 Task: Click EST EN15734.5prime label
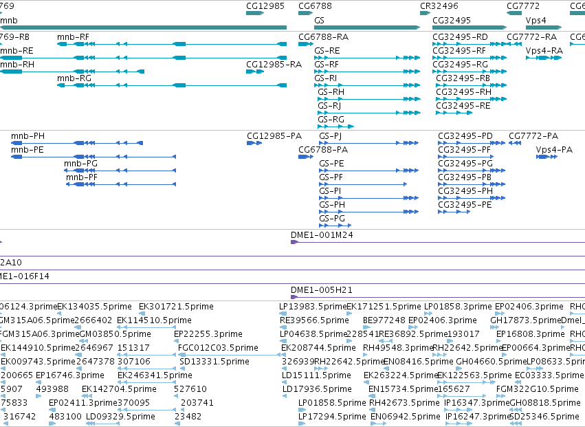point(403,390)
